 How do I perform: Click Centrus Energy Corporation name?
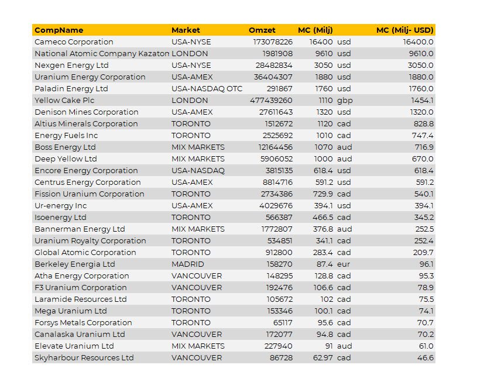[88, 183]
